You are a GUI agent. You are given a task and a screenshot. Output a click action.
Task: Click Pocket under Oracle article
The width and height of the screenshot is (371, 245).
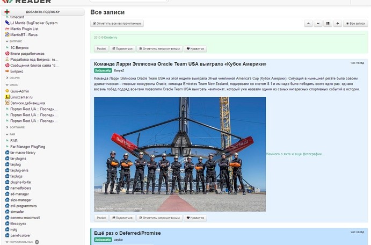point(101,218)
